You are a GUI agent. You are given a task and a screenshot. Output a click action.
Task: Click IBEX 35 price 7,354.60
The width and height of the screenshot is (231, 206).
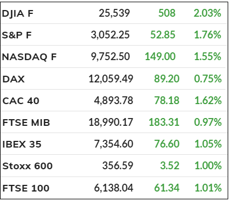[x=114, y=144]
